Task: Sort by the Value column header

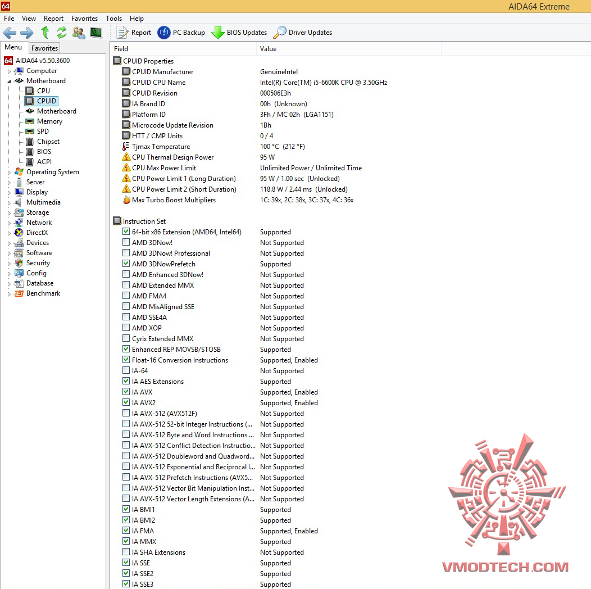Action: click(x=349, y=49)
